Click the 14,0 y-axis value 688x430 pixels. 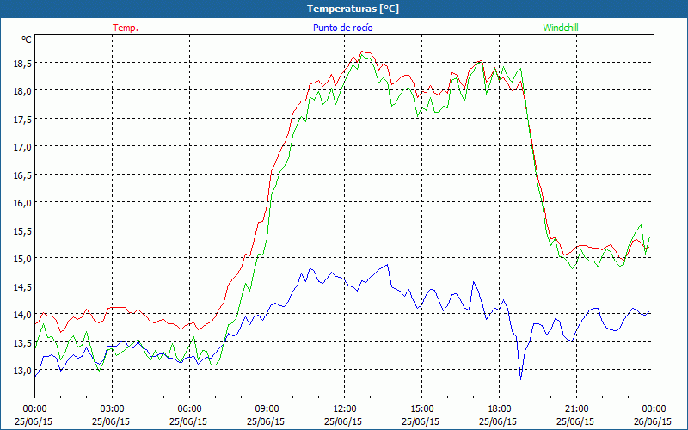(x=22, y=315)
